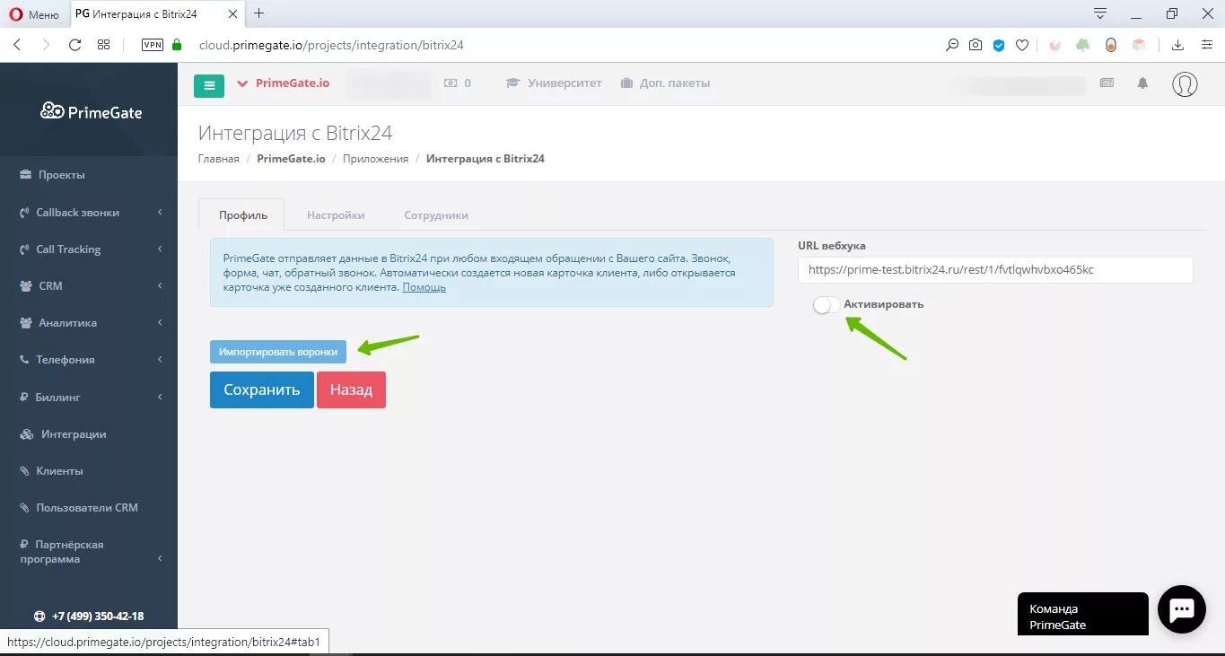Screen dimensions: 1225x656
Task: Click the Приложения breadcrumb link
Action: coord(375,159)
